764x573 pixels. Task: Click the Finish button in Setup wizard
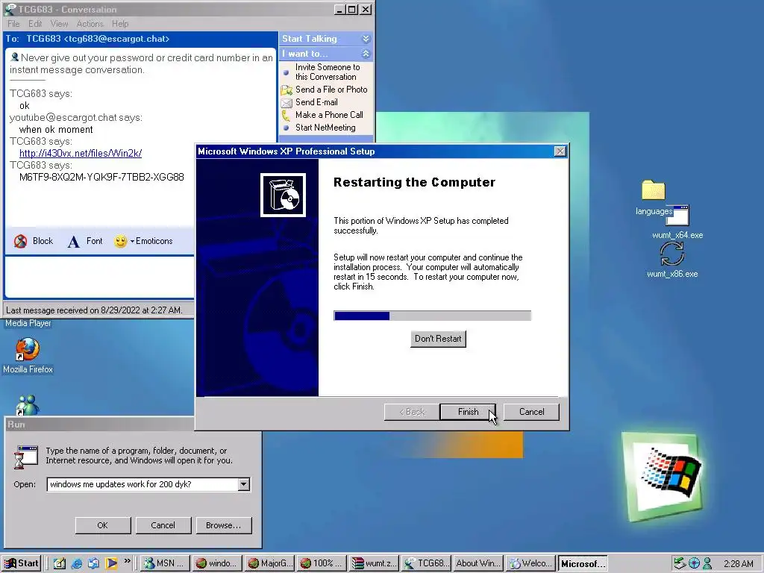(x=468, y=412)
